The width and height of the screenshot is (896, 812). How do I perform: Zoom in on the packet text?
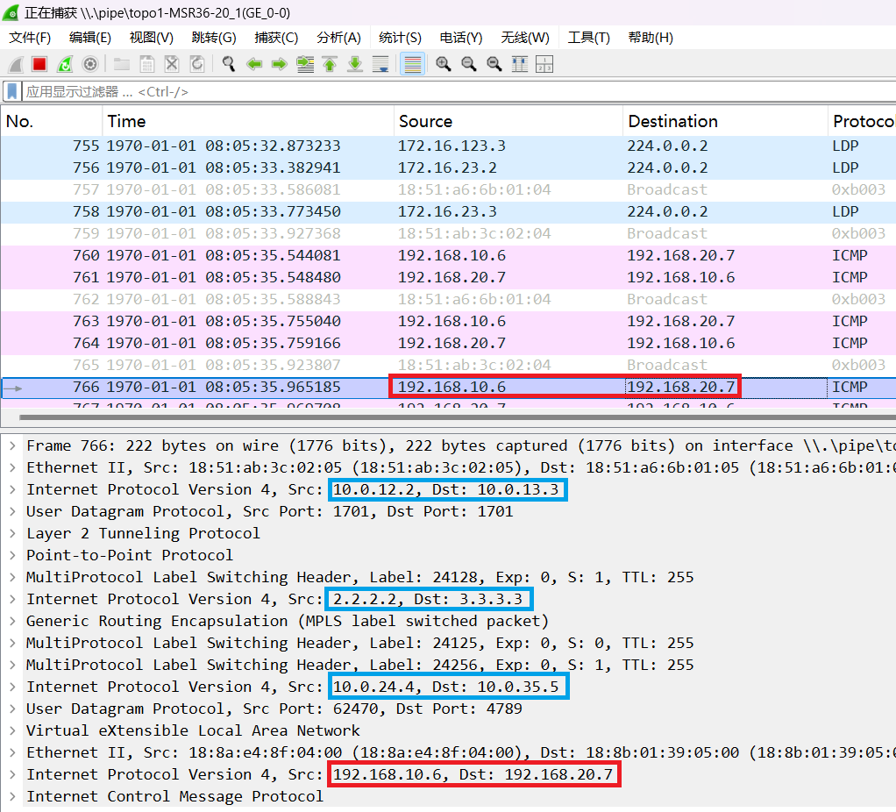(444, 64)
